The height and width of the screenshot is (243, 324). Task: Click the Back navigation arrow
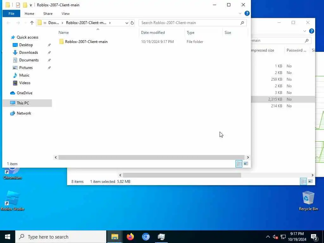pos(9,23)
